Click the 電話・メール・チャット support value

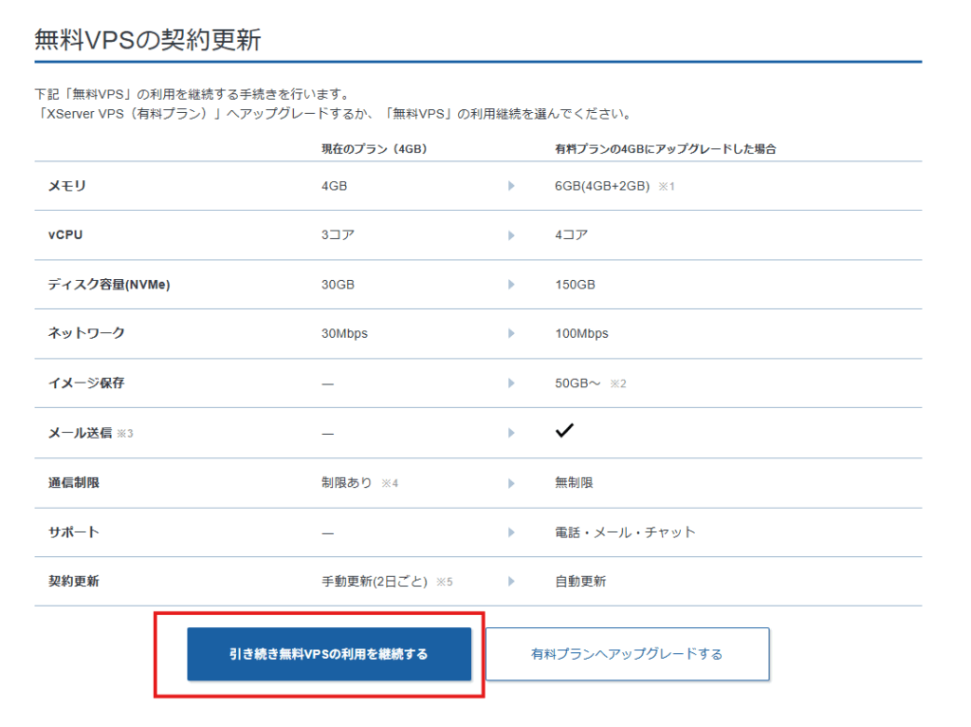[625, 532]
